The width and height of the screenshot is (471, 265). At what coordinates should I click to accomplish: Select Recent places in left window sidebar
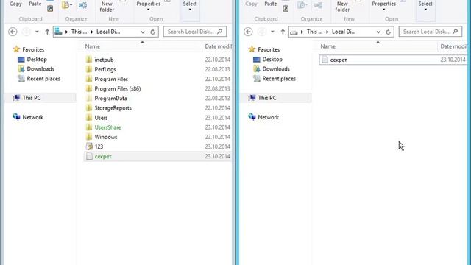pyautogui.click(x=43, y=79)
